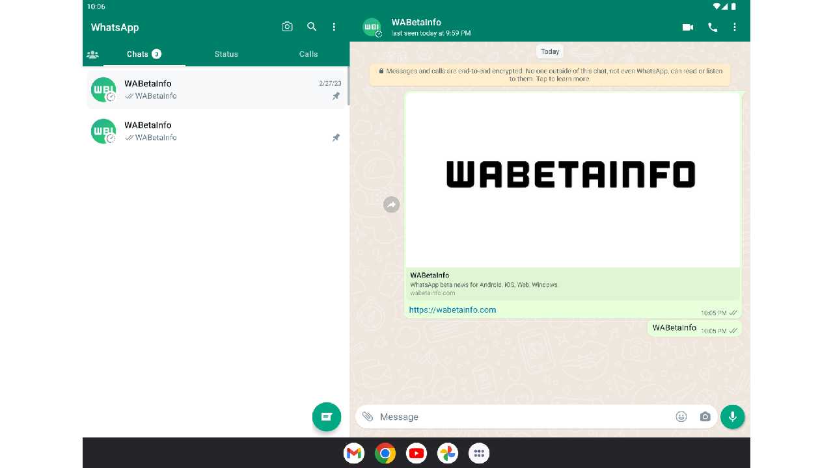Start a new chat with the compose button
833x468 pixels.
click(x=327, y=417)
